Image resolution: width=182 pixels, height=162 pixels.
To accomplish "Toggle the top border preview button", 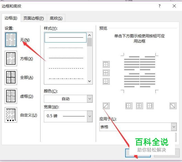I will pos(106,64).
